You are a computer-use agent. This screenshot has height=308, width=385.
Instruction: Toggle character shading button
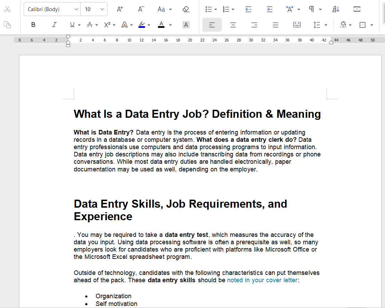pos(186,25)
